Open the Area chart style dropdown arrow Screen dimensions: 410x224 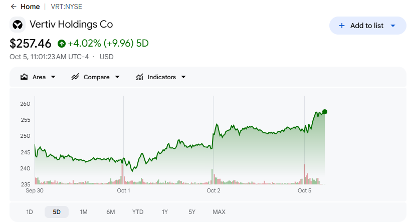coord(53,77)
